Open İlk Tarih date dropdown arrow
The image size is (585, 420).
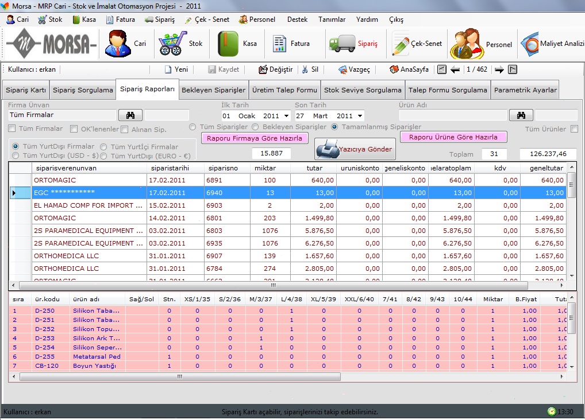[x=286, y=116]
